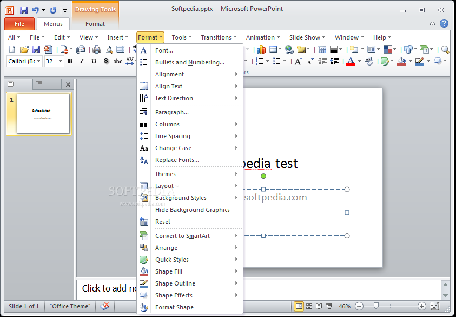This screenshot has height=317, width=456.
Task: Click the Print icon in toolbar
Action: click(96, 49)
